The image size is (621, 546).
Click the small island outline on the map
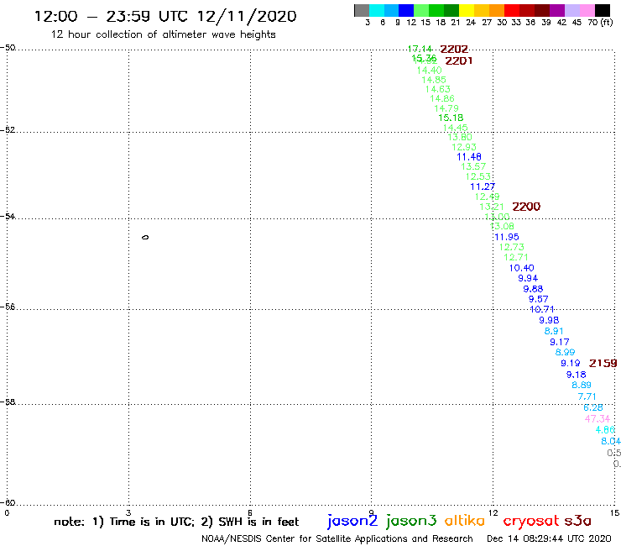point(145,238)
